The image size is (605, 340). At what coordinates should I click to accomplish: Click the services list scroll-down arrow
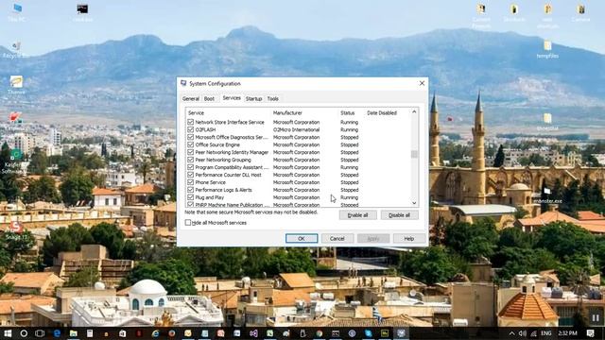click(414, 203)
